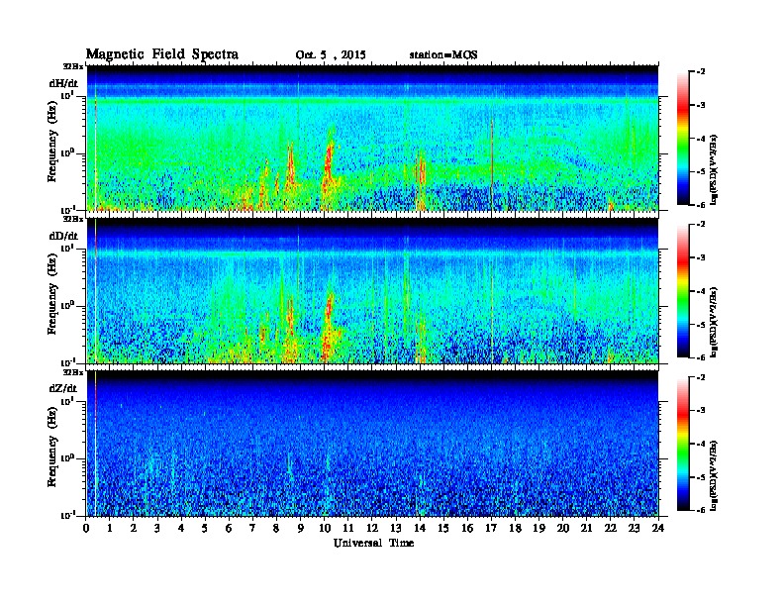Click hour tick label "0" on time axis
Image resolution: width=784 pixels, height=606 pixels.
[86, 529]
